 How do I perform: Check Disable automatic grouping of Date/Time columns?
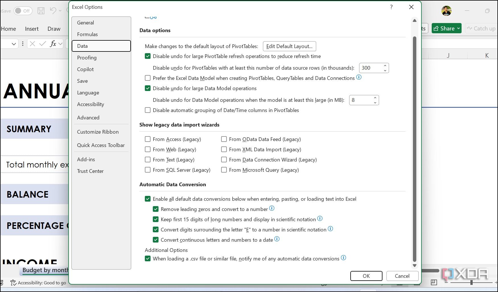coord(148,110)
